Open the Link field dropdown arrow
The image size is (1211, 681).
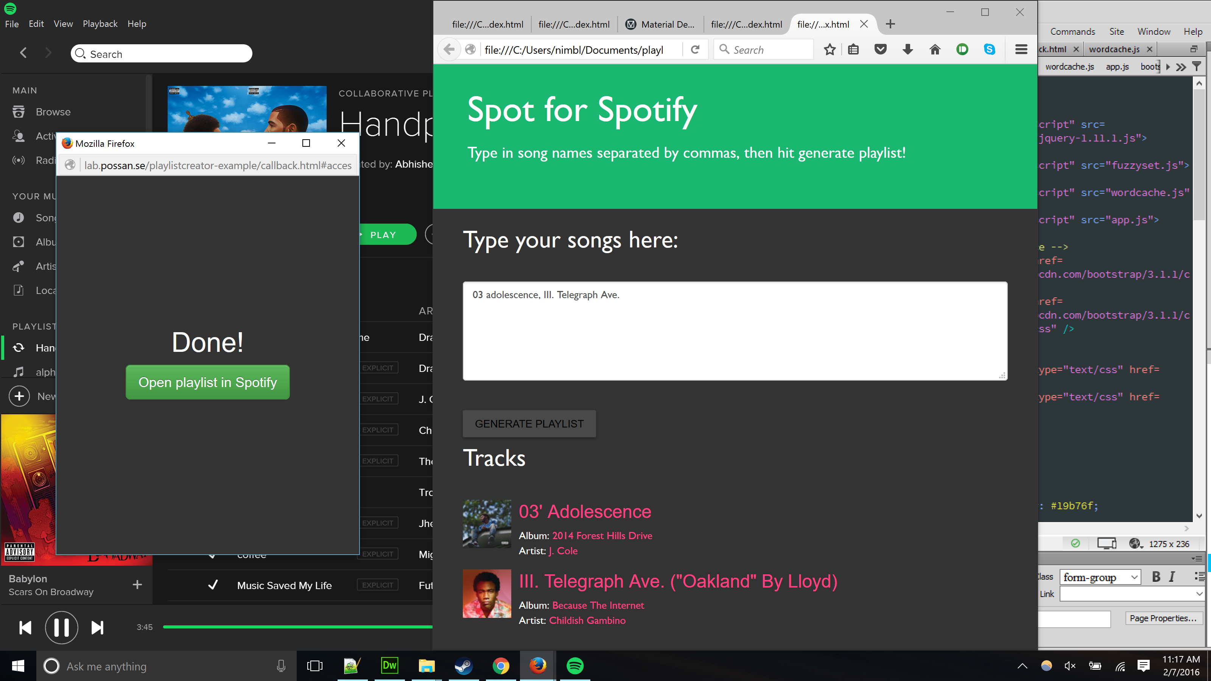click(x=1199, y=594)
